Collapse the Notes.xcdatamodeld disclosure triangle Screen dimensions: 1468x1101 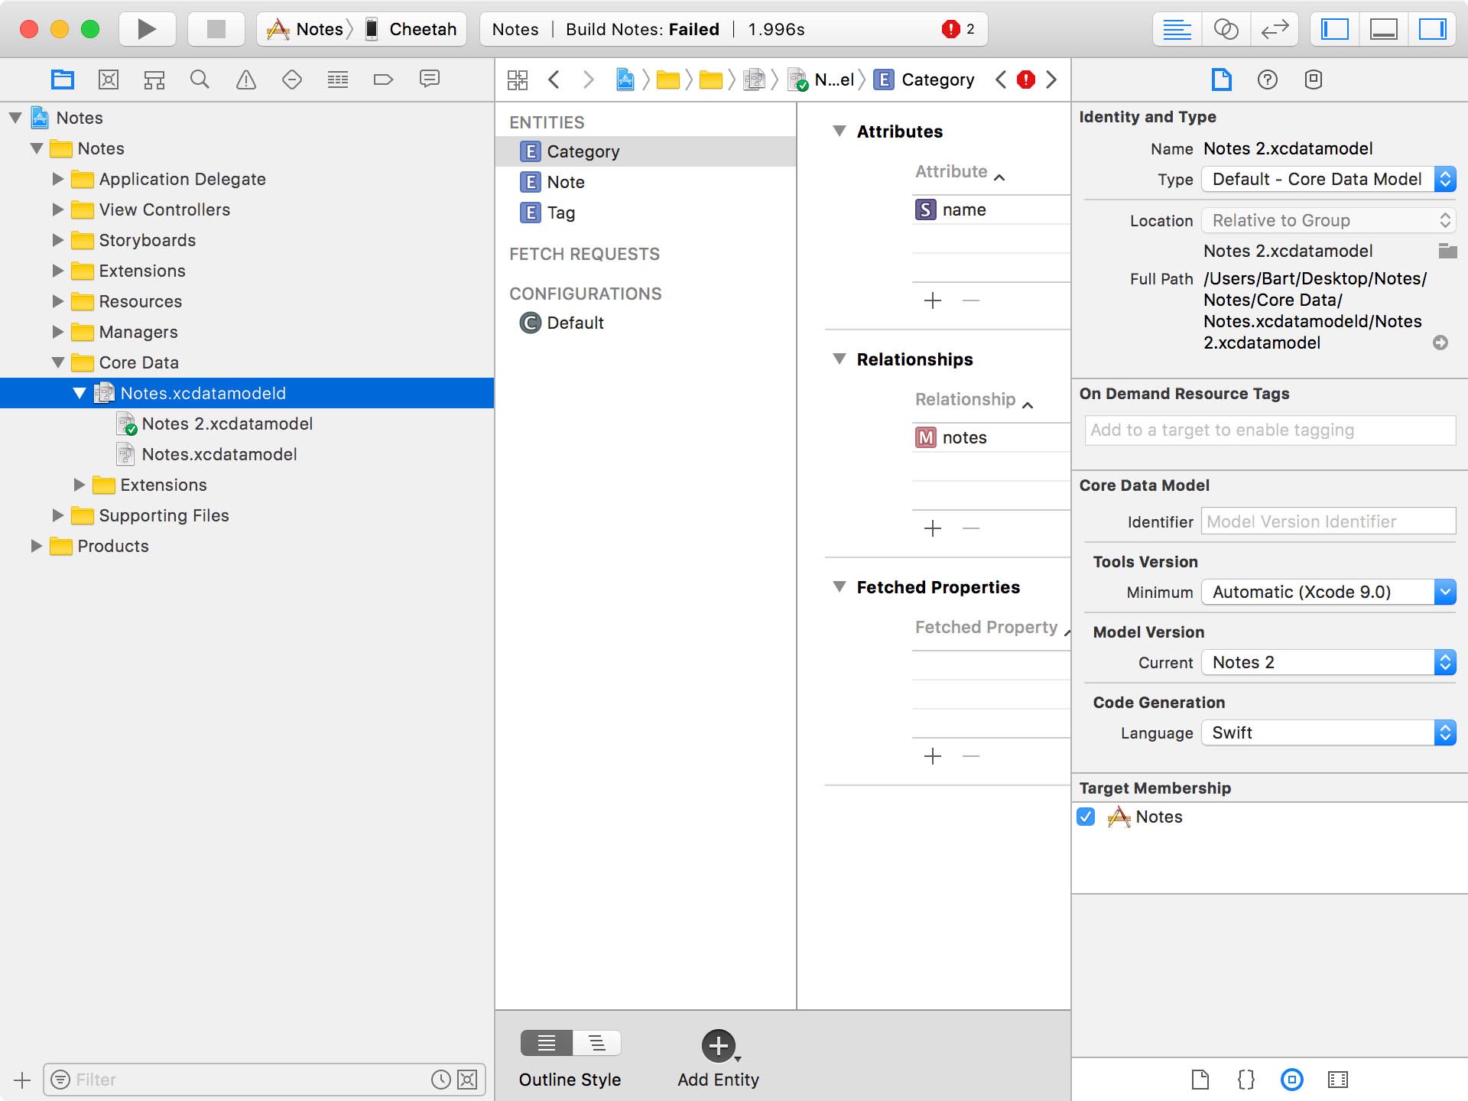coord(80,393)
